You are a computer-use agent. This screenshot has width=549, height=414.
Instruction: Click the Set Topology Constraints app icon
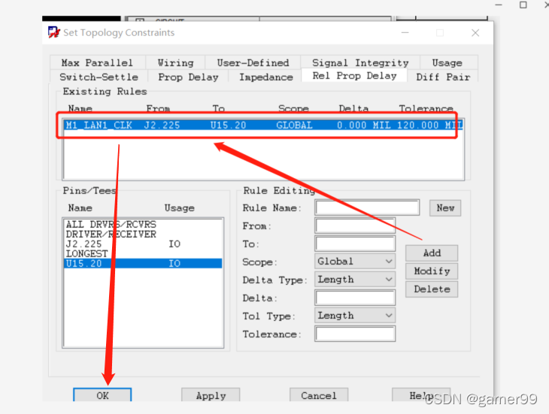click(53, 32)
